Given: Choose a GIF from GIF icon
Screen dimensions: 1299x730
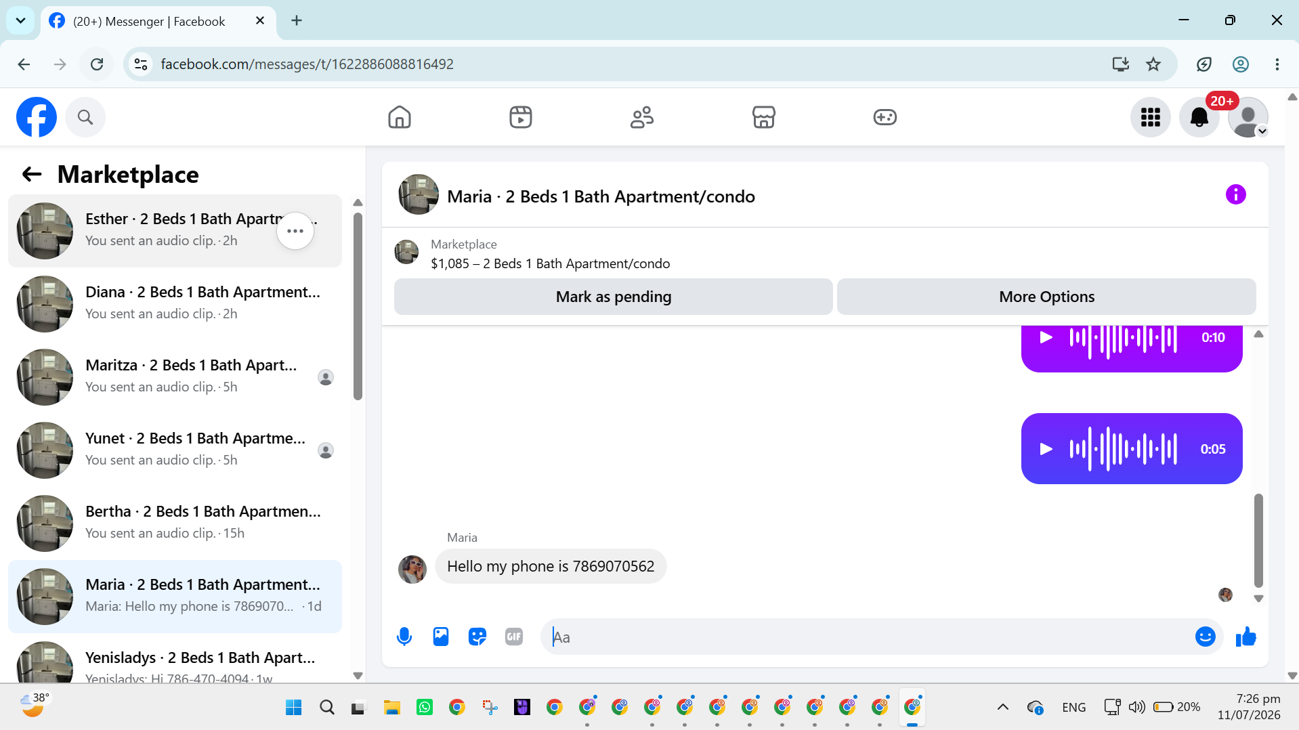Looking at the screenshot, I should 514,637.
